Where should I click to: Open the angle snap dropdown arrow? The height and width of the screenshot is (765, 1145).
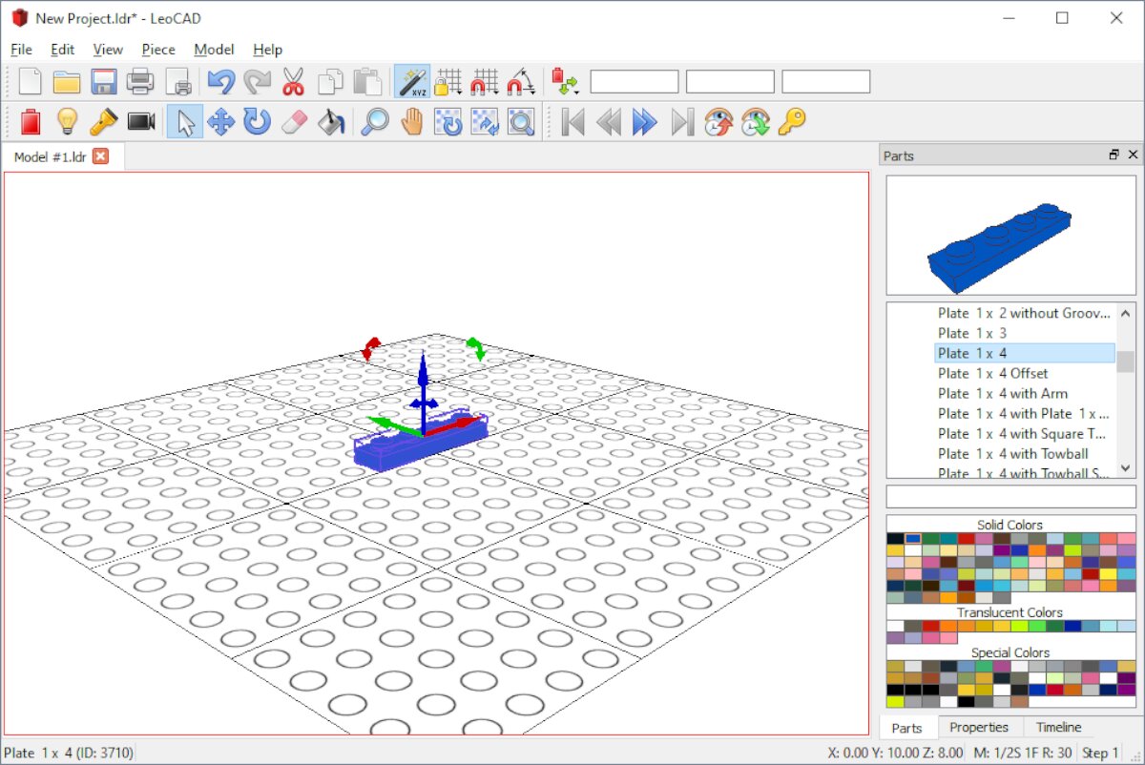pyautogui.click(x=531, y=92)
